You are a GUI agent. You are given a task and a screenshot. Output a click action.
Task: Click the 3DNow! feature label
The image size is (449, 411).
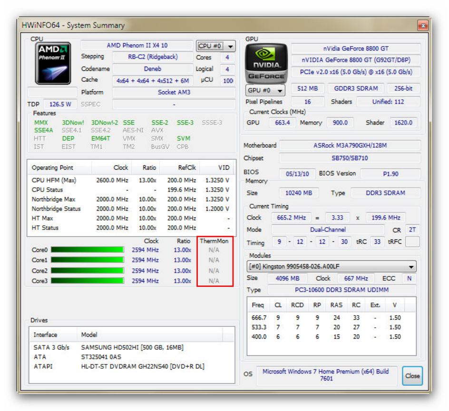(x=73, y=123)
